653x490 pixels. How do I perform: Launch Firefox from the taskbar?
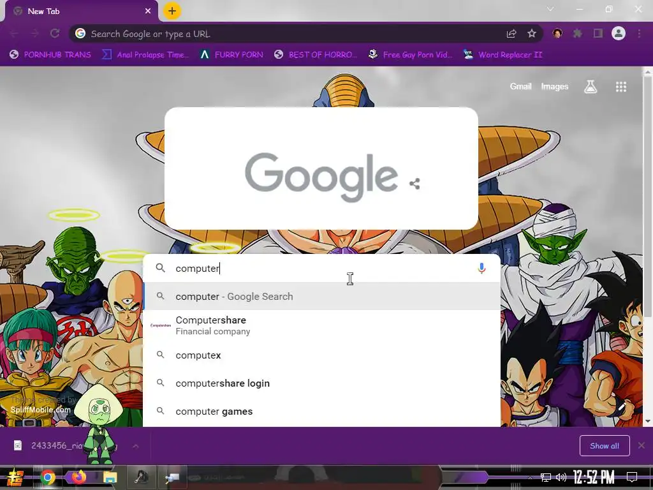(x=79, y=477)
